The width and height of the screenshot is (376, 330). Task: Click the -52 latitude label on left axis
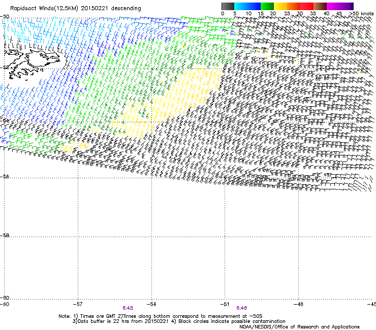point(5,68)
